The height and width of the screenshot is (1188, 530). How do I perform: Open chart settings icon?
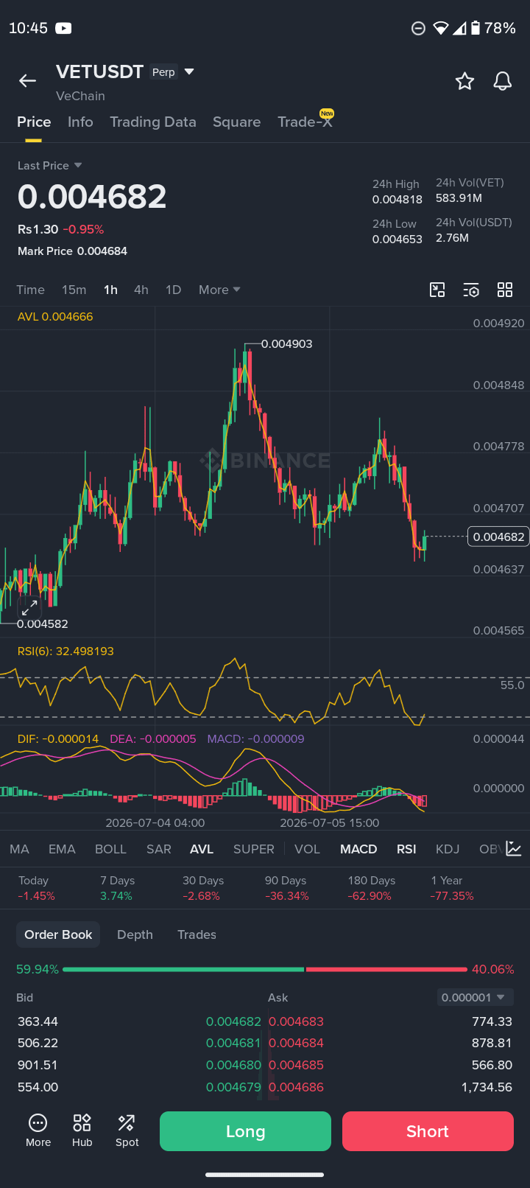pyautogui.click(x=471, y=290)
